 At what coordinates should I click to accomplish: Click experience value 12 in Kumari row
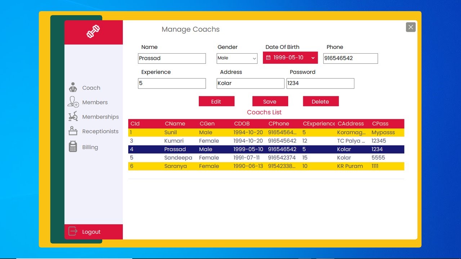318,141
